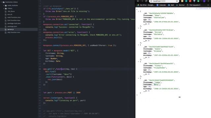Collapse the JSON object with firstname James
This screenshot has height=118, width=211.
[x=138, y=78]
